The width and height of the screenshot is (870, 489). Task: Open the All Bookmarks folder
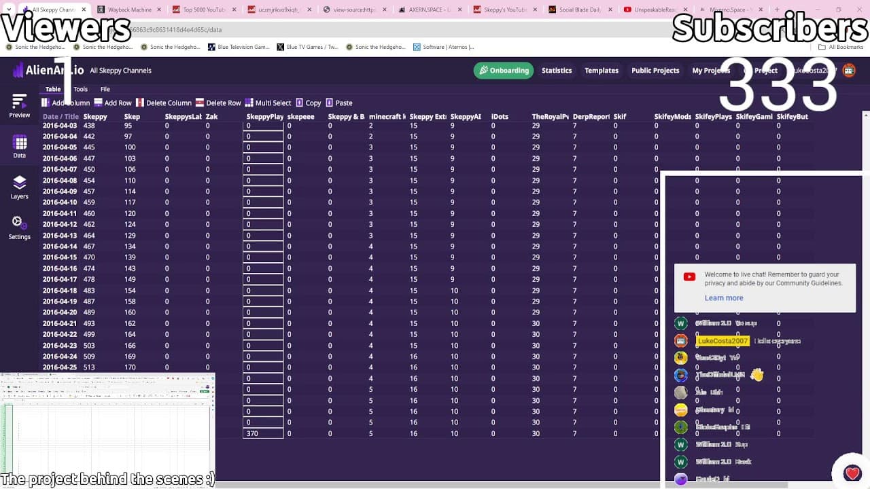coord(841,47)
